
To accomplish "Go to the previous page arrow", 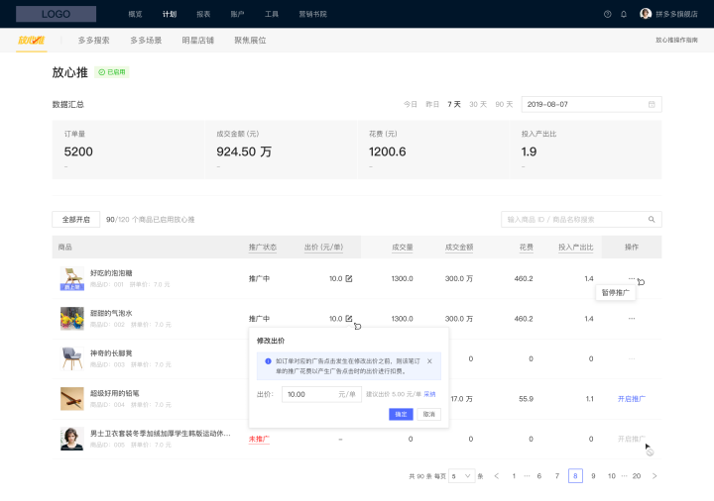I will point(496,476).
